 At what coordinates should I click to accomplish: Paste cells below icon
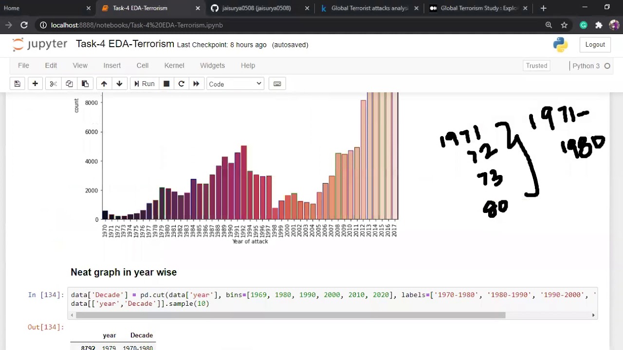(x=85, y=84)
